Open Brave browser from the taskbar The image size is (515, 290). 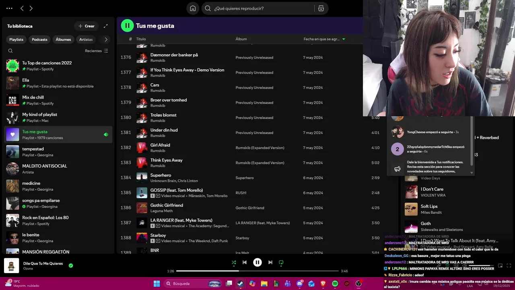click(323, 284)
